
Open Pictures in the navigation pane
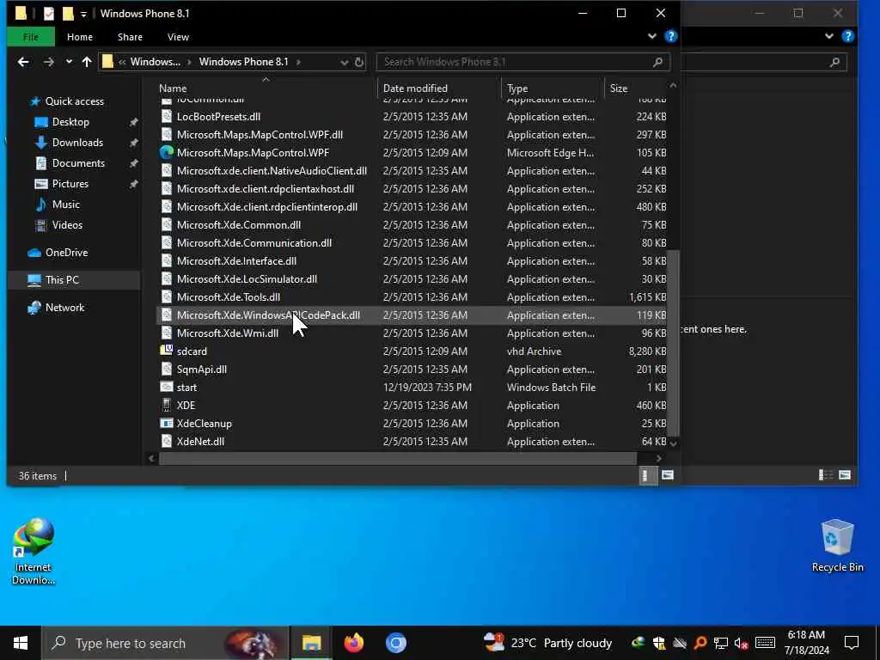(70, 184)
